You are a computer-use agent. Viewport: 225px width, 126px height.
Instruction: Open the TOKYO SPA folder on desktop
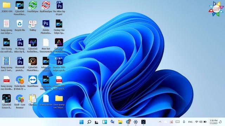(x=6, y=5)
